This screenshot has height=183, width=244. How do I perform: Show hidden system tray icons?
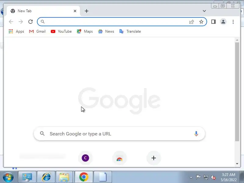(x=191, y=177)
